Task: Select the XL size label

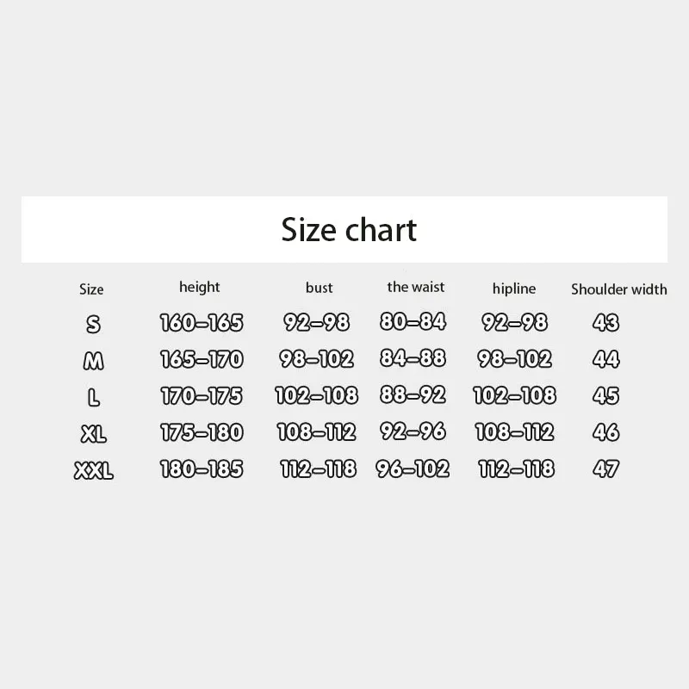Action: click(x=93, y=434)
